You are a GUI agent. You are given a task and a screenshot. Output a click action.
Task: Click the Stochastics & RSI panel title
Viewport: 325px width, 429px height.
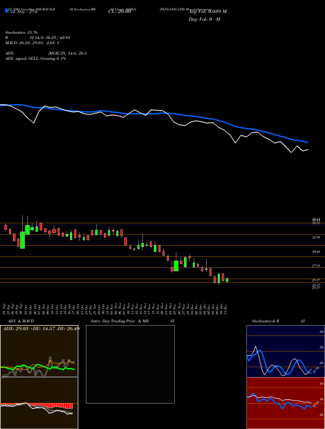[278, 321]
